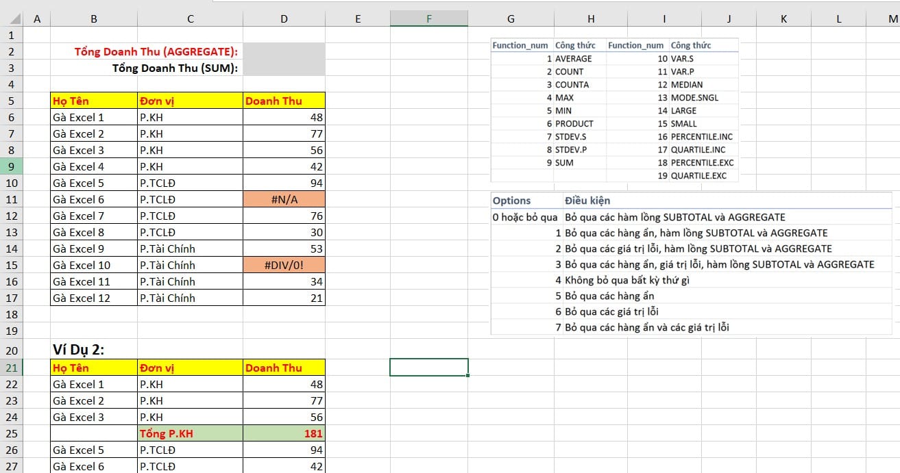Screen dimensions: 900x473
Task: Click the 'QUARTILE.EXC' function cell
Action: pyautogui.click(x=702, y=176)
